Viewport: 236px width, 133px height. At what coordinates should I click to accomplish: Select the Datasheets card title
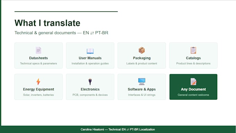click(39, 58)
